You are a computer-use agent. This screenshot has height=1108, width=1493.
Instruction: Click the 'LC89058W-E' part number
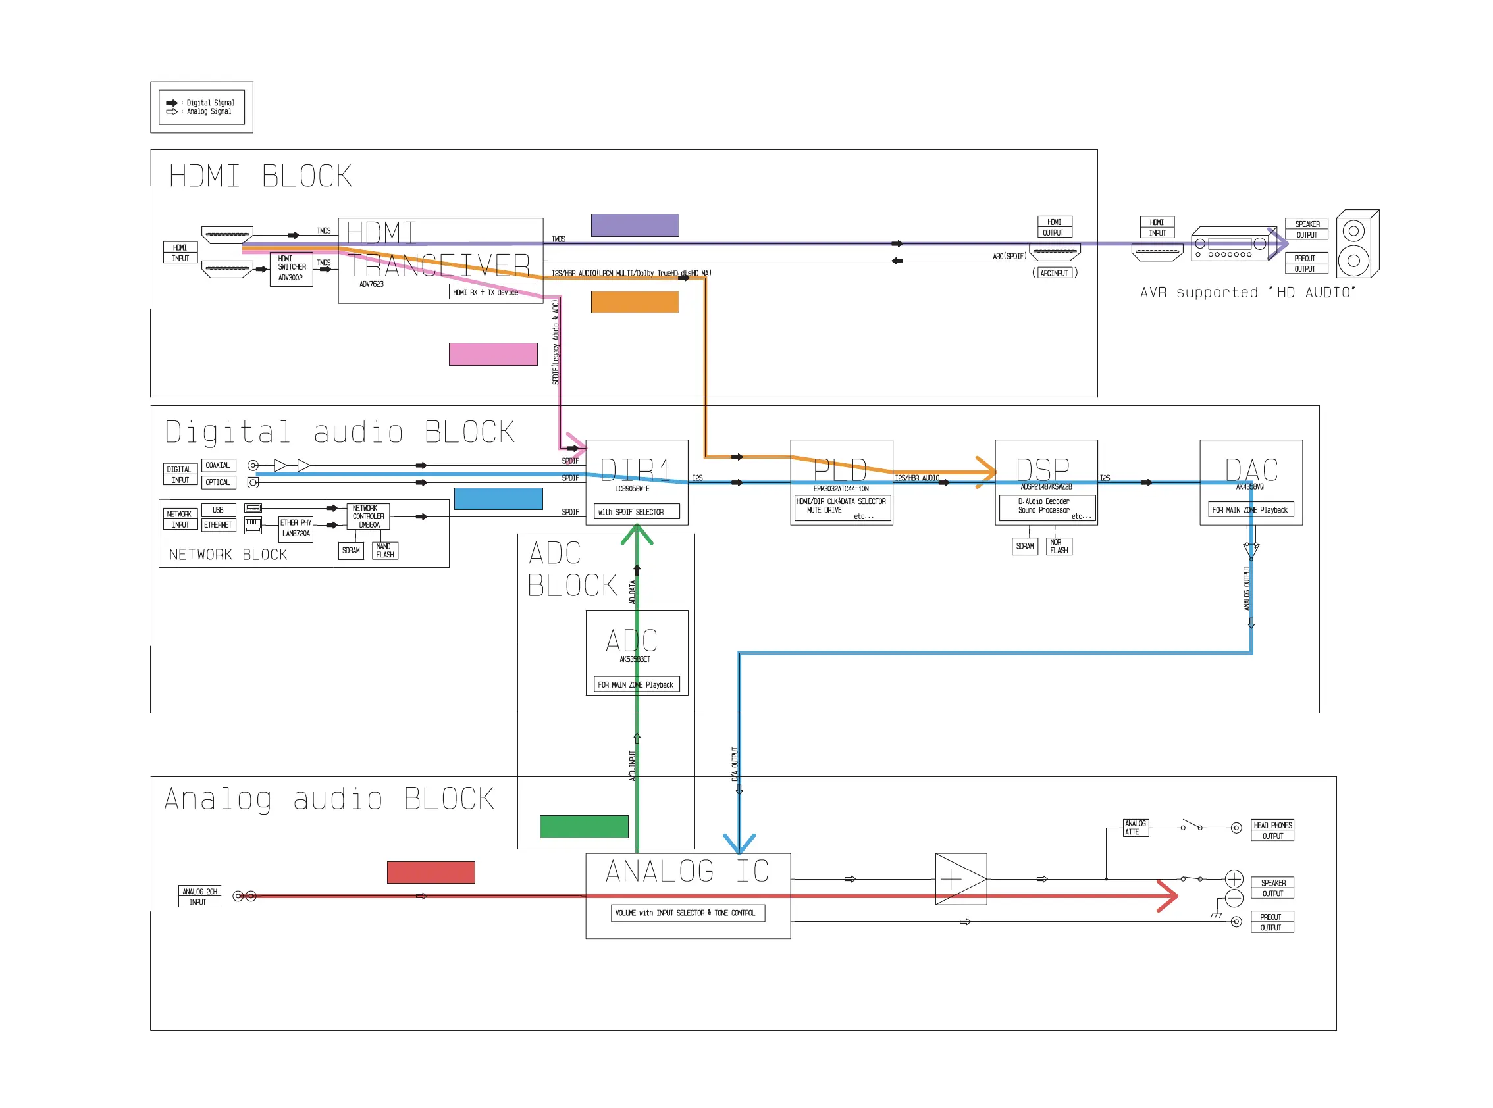(x=632, y=489)
